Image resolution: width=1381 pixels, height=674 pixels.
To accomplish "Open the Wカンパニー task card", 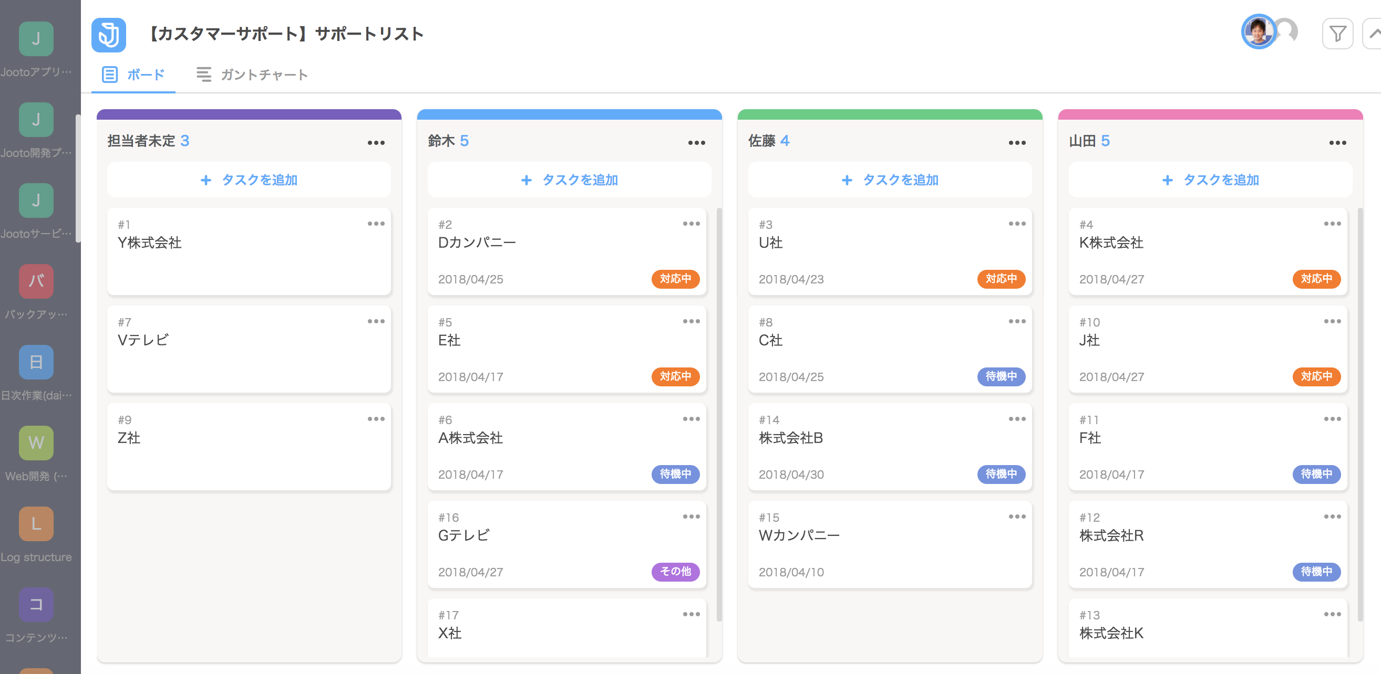I will (x=891, y=544).
